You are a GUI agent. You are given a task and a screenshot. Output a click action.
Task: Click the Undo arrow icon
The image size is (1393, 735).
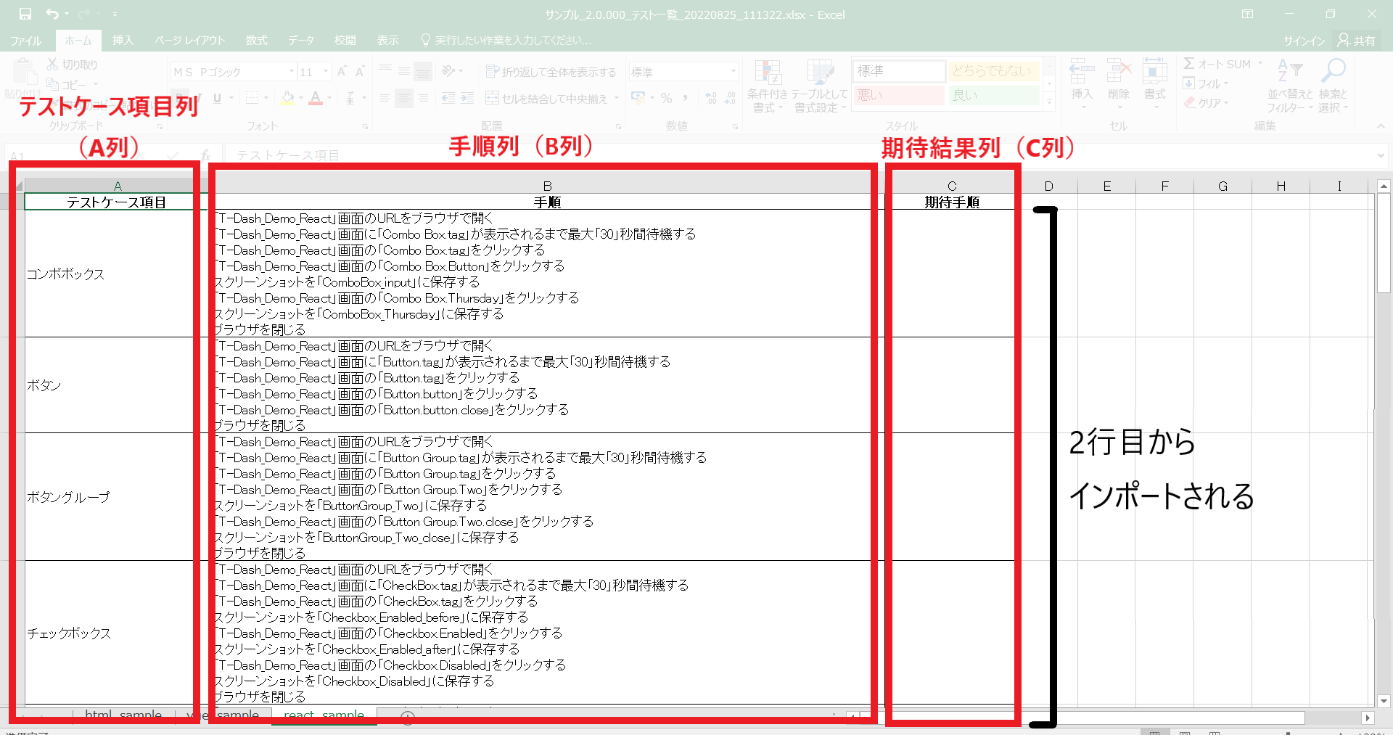52,14
